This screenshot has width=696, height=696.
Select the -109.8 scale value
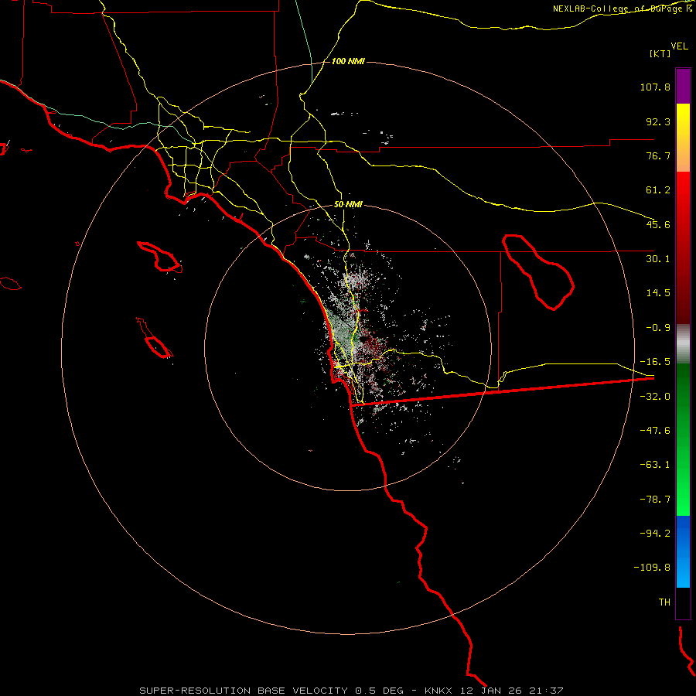tap(652, 568)
